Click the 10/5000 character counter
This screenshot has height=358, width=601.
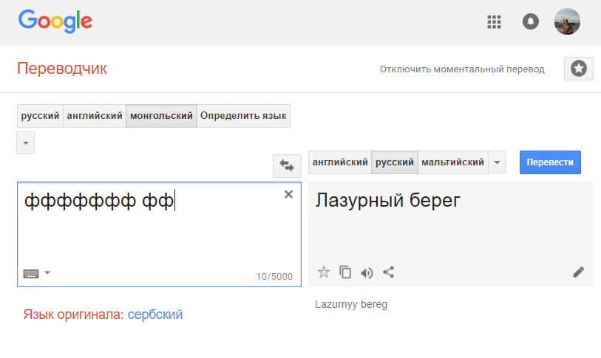(x=274, y=277)
